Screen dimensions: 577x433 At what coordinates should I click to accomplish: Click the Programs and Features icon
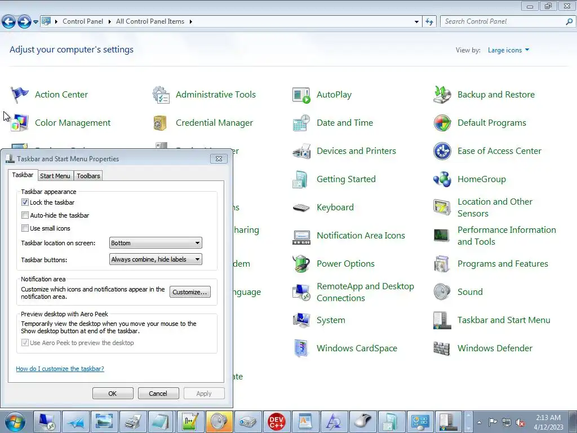click(442, 264)
